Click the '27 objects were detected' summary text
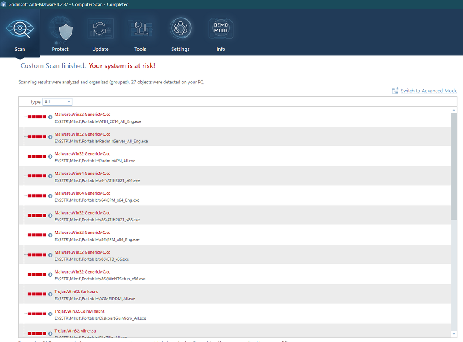This screenshot has width=463, height=342. point(167,82)
